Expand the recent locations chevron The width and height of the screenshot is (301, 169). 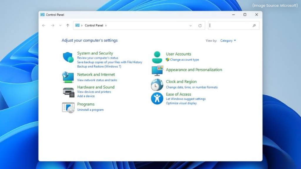60,26
